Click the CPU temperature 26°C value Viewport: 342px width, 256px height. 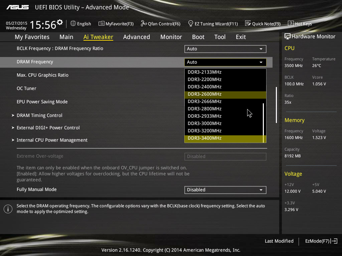pyautogui.click(x=317, y=66)
